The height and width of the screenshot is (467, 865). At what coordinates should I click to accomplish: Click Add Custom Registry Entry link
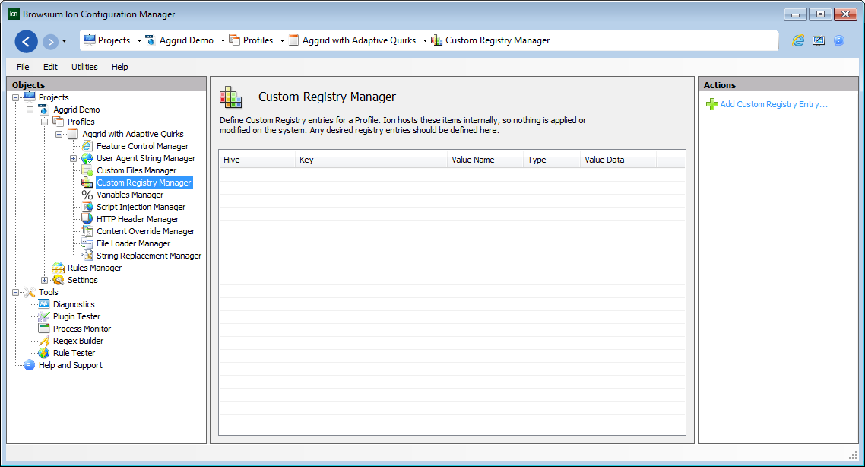tap(774, 104)
